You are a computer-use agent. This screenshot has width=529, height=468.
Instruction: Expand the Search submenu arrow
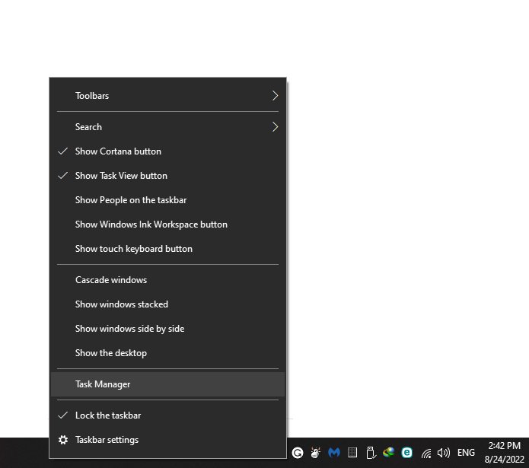tap(275, 127)
